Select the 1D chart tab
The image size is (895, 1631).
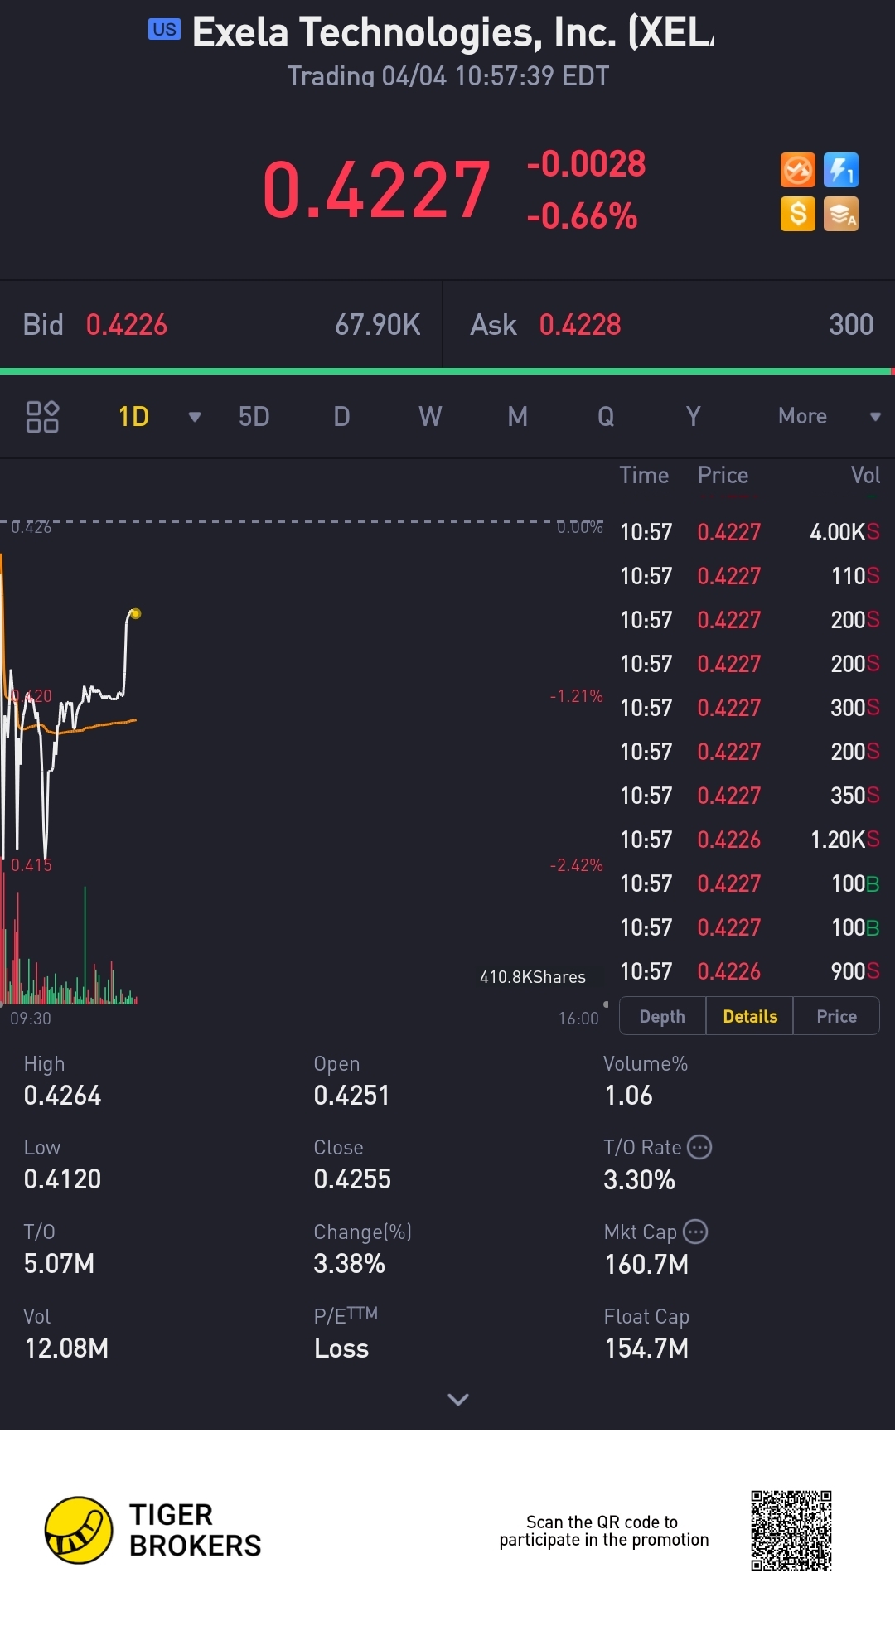tap(133, 416)
